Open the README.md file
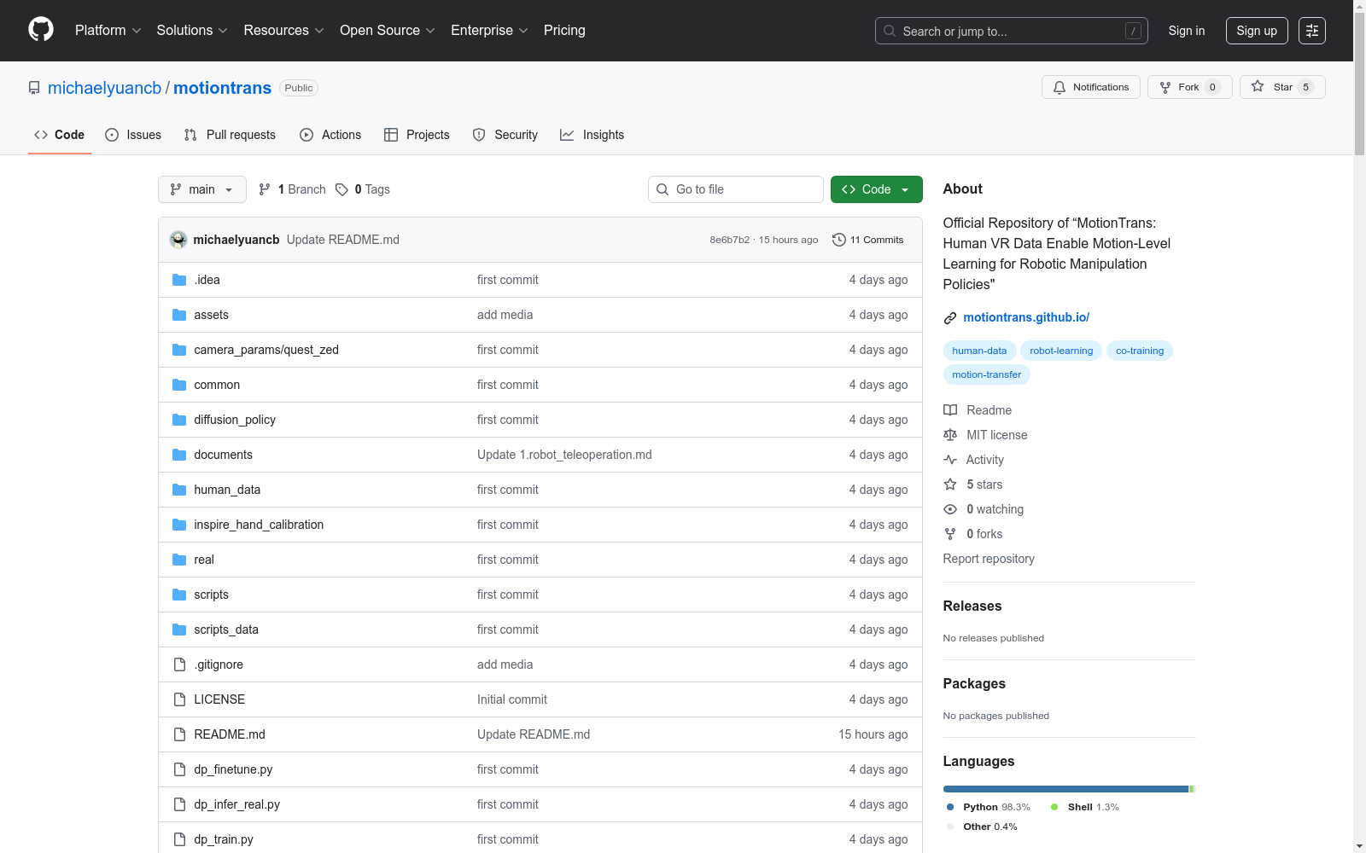 pyautogui.click(x=230, y=734)
